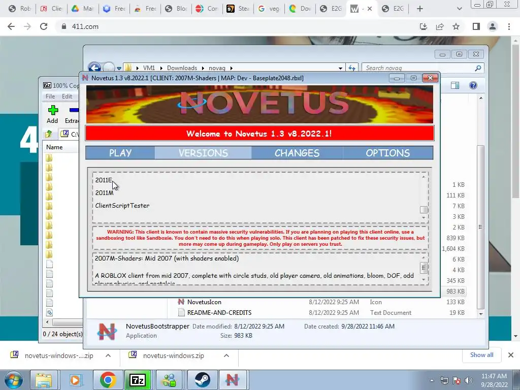Open the PLAY tab in Novetus
Viewport: 520px width, 390px height.
120,153
